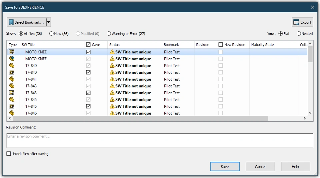Click the Export table icon
This screenshot has height=178, width=320.
(296, 22)
